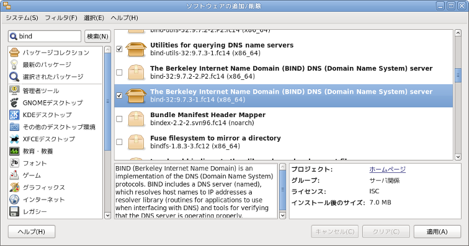Click the ヘルプ(H) button at the bottom left
The image size is (469, 246).
click(x=32, y=232)
